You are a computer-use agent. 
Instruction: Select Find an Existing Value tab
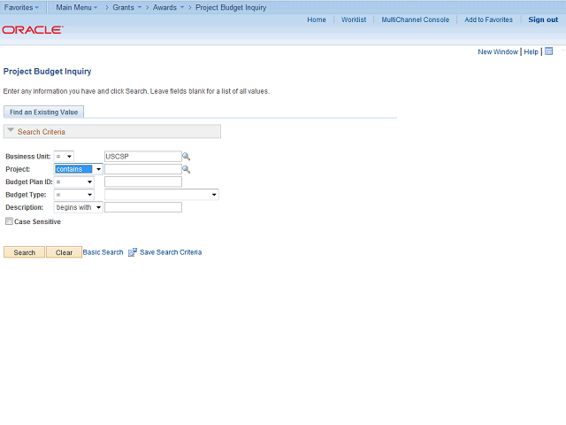click(x=43, y=112)
